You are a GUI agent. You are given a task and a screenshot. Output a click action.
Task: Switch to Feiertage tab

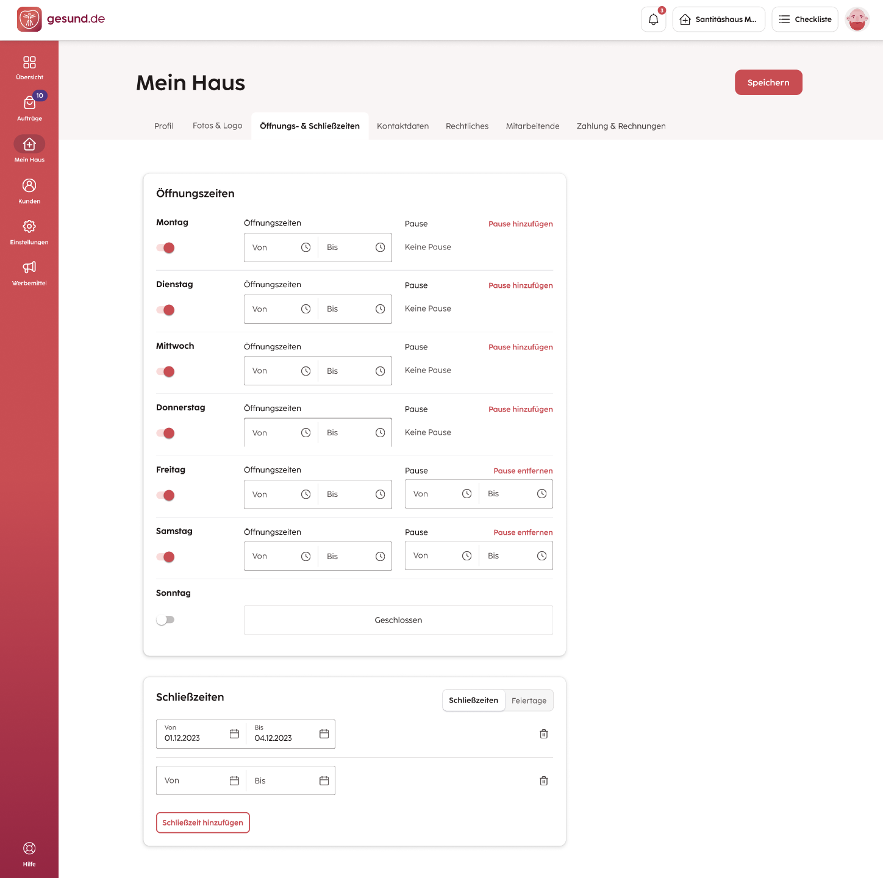[529, 701]
